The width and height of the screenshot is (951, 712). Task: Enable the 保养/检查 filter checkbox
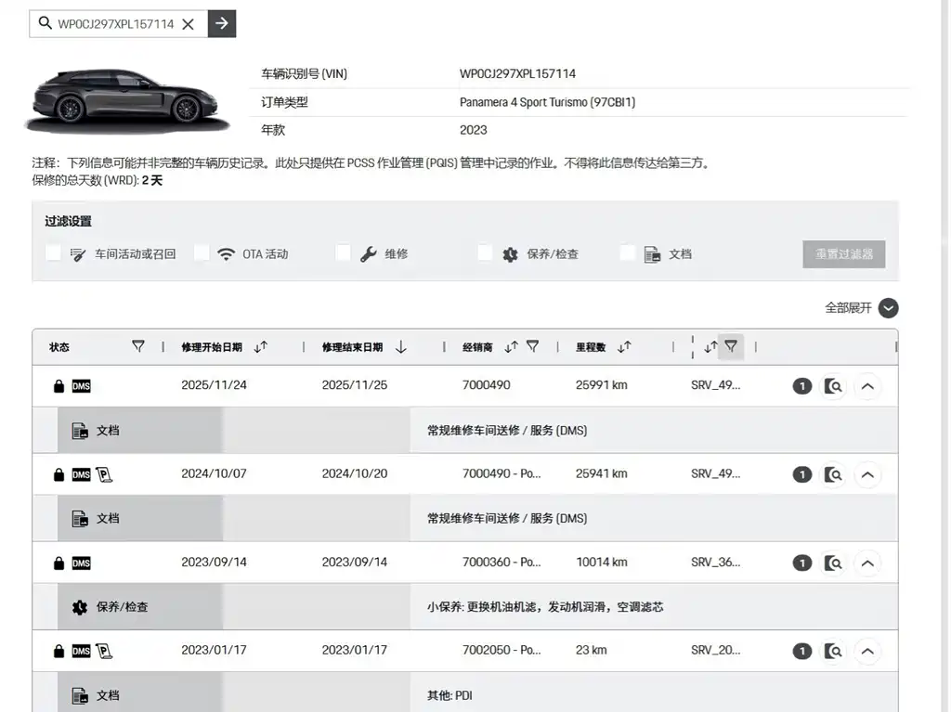point(485,252)
